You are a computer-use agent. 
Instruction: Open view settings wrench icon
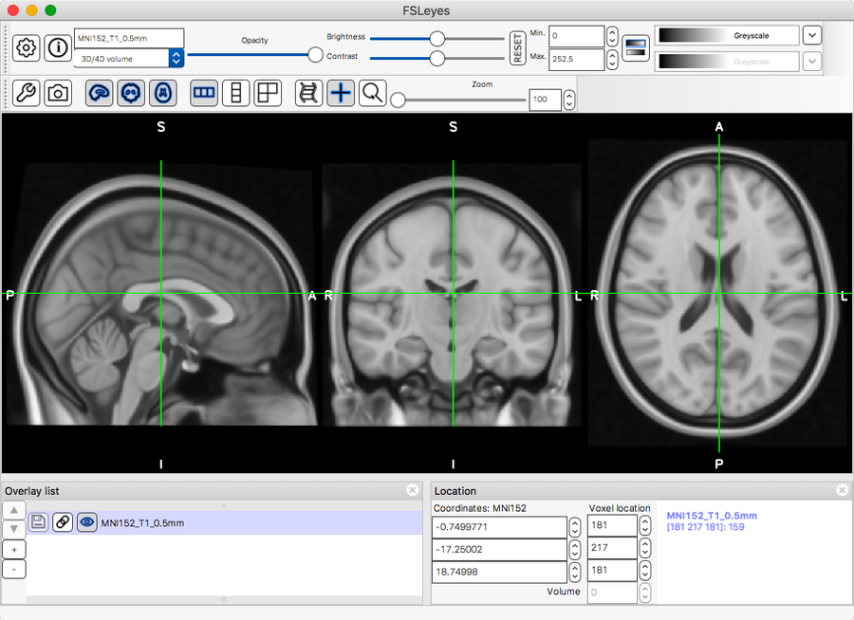click(27, 93)
